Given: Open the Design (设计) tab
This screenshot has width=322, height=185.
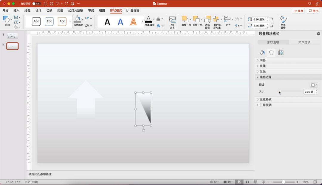Looking at the screenshot, I should (x=38, y=10).
